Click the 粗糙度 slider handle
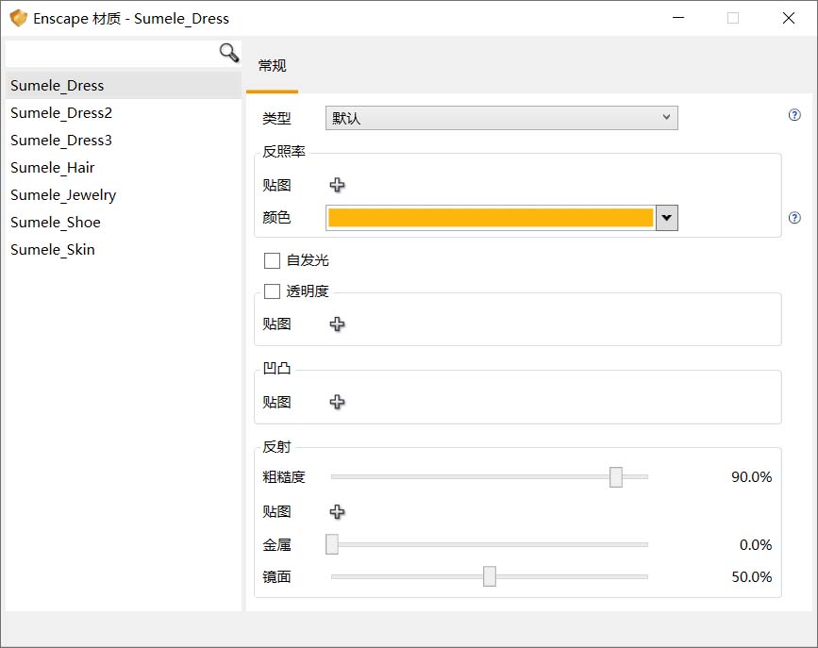818x648 pixels. tap(616, 477)
